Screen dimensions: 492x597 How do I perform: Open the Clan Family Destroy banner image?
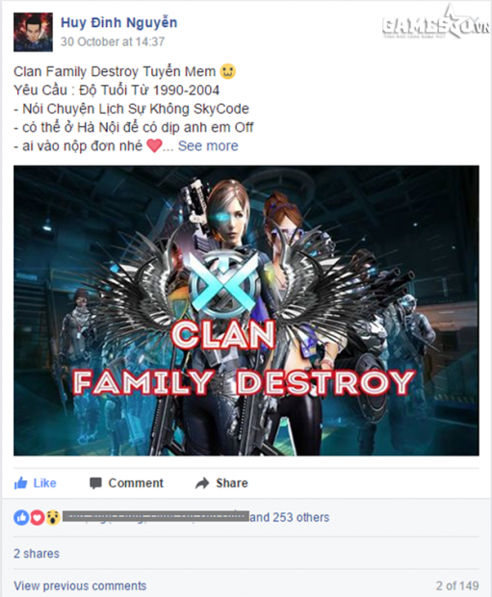coord(246,311)
